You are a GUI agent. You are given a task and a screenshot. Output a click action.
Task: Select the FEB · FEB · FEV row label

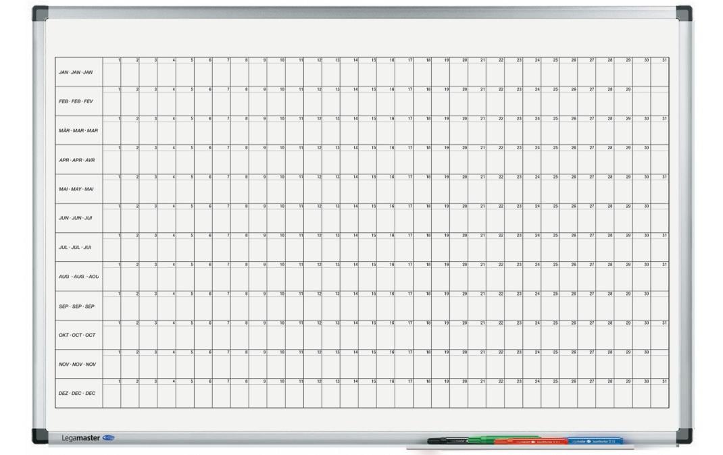click(76, 101)
